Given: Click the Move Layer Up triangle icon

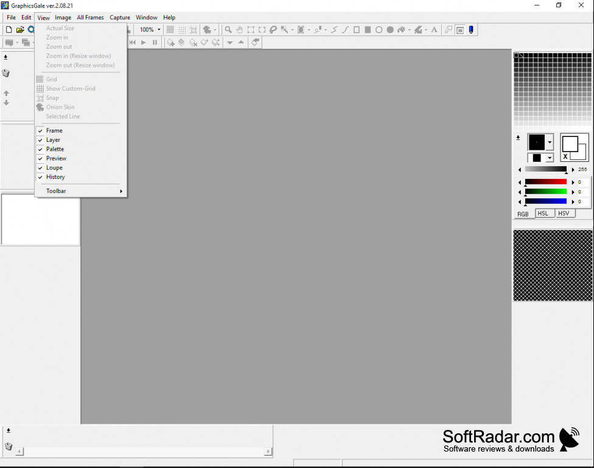Looking at the screenshot, I should coord(241,42).
